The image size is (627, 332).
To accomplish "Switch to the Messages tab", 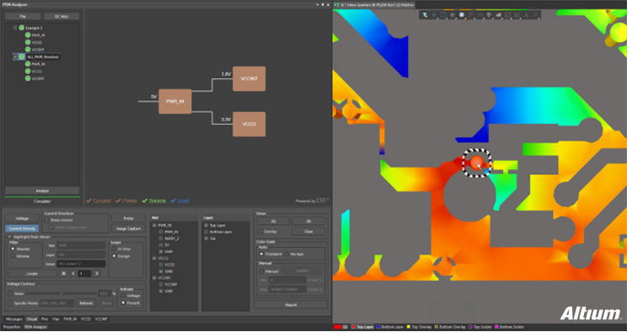I will (x=14, y=319).
